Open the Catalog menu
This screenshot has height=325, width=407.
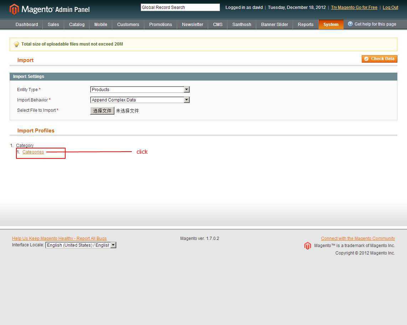(x=77, y=25)
